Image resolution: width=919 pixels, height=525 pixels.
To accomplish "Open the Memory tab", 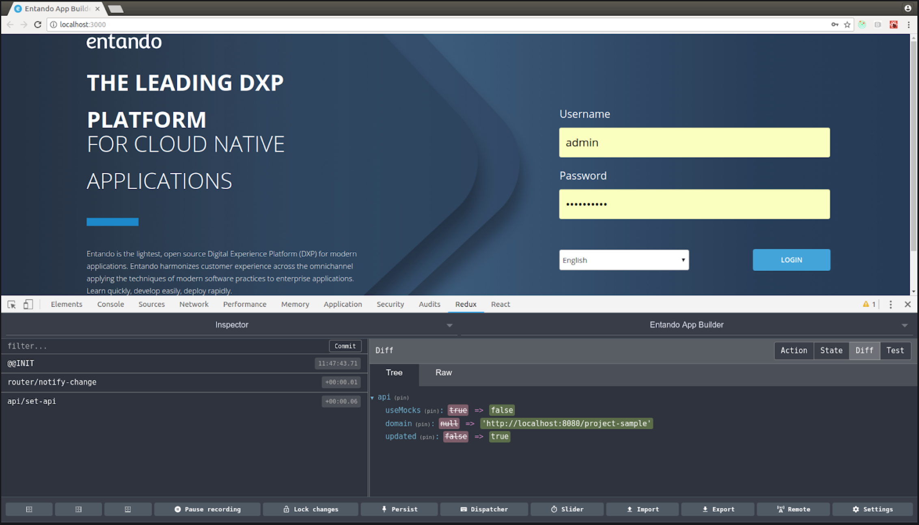I will [x=295, y=304].
